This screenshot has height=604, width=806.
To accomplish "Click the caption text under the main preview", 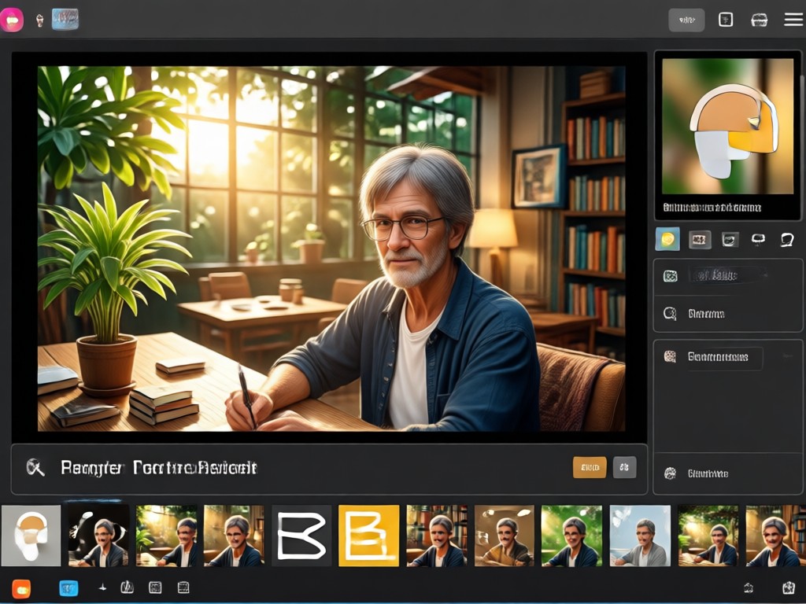I will (158, 468).
